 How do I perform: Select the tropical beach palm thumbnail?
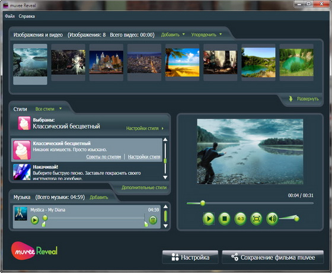coord(183,62)
